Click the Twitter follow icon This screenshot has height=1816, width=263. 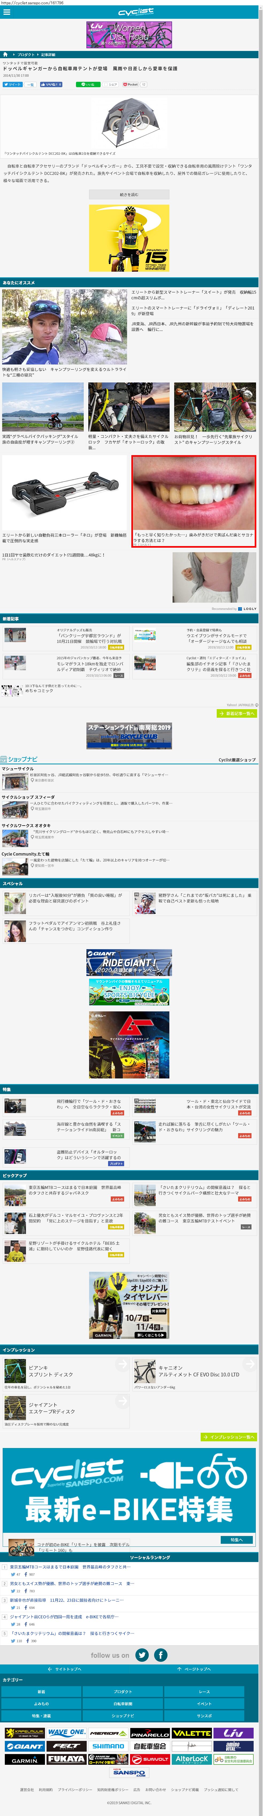pyautogui.click(x=142, y=1655)
